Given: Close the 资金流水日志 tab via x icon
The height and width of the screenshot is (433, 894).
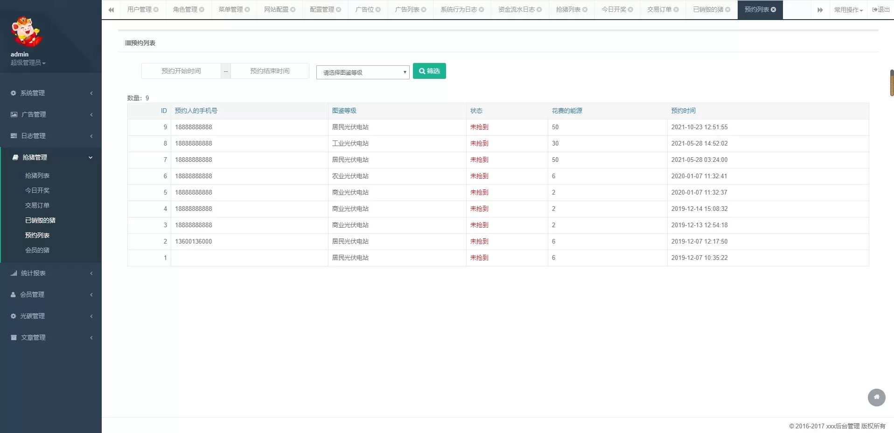Looking at the screenshot, I should pyautogui.click(x=539, y=10).
